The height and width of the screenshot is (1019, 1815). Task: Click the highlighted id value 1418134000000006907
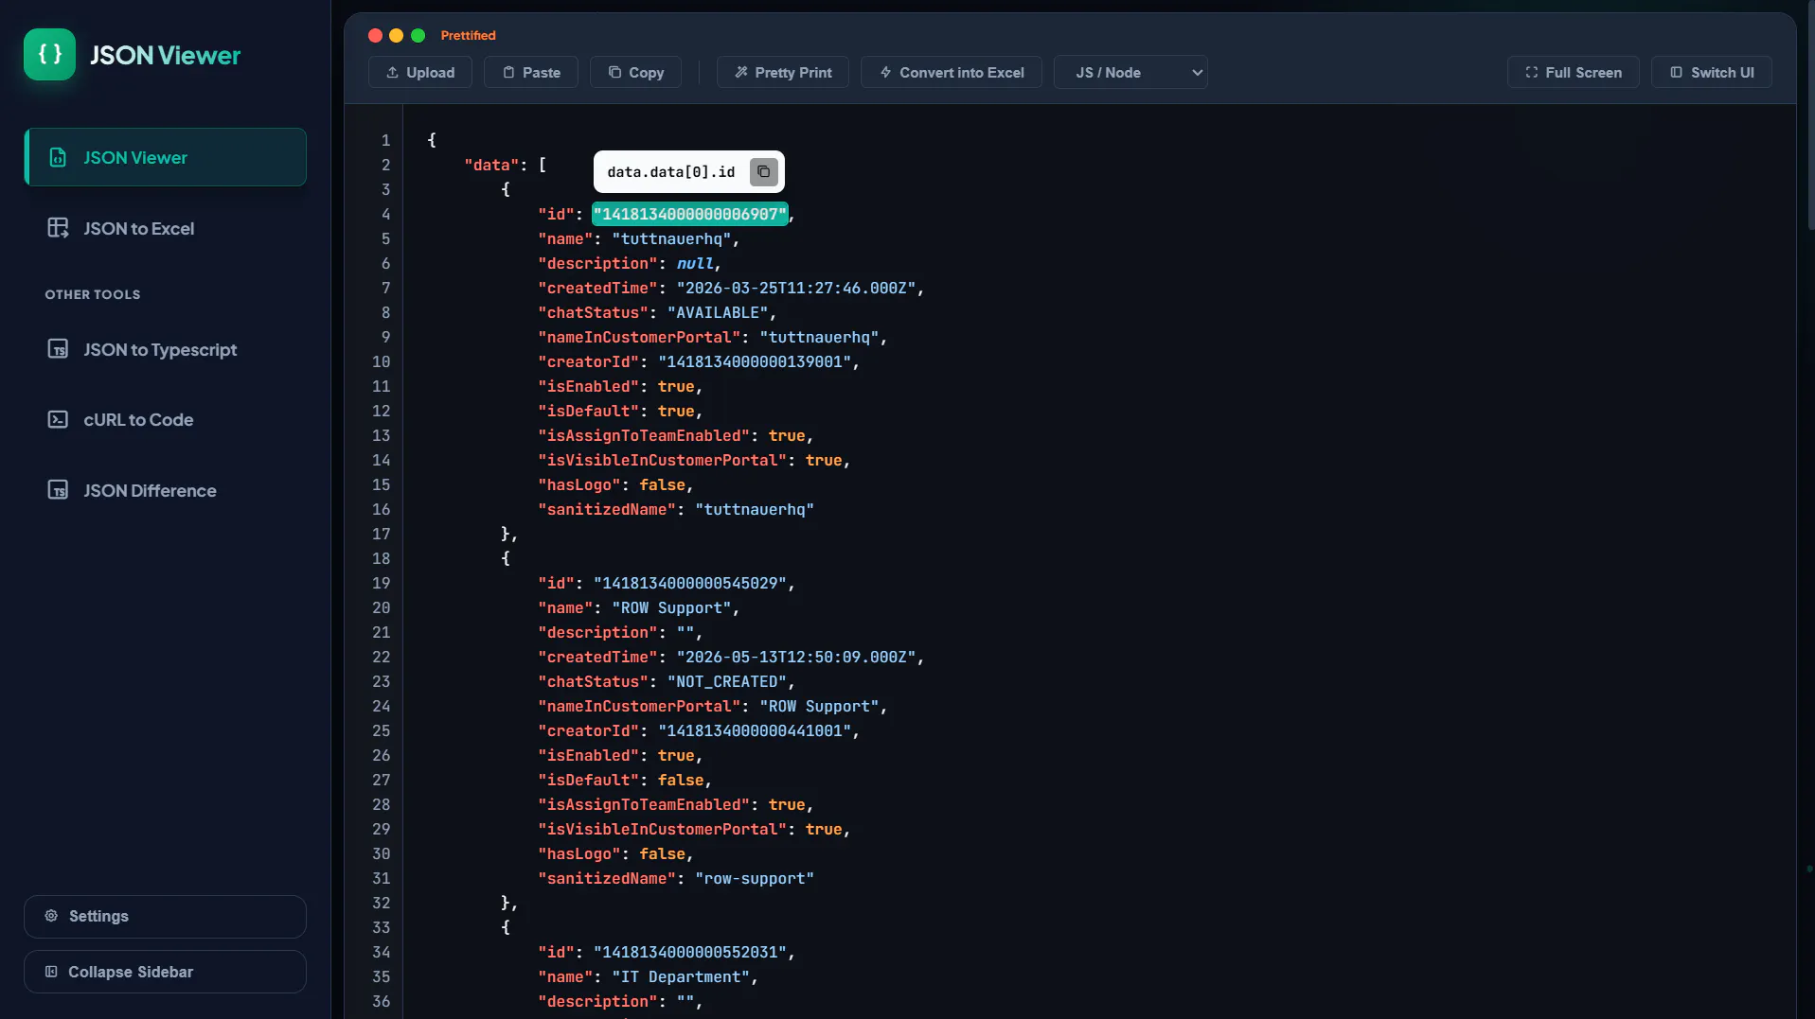[x=690, y=214]
